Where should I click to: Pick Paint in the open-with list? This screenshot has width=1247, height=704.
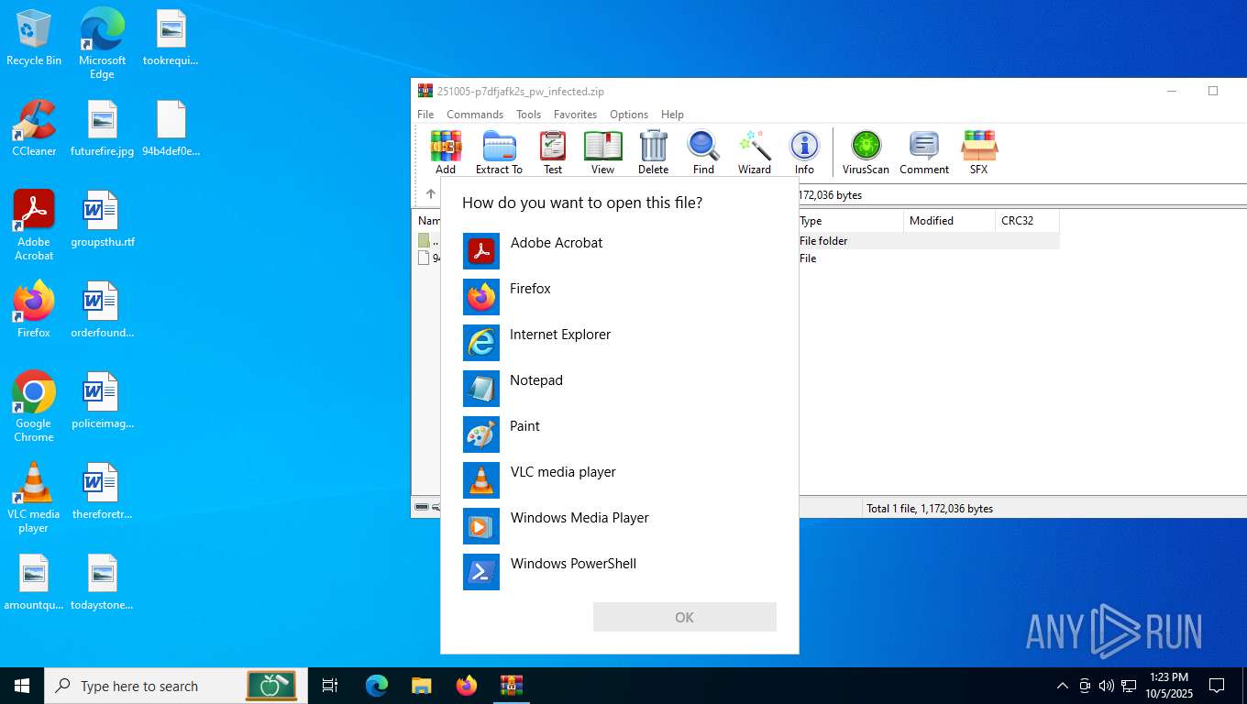(x=619, y=434)
